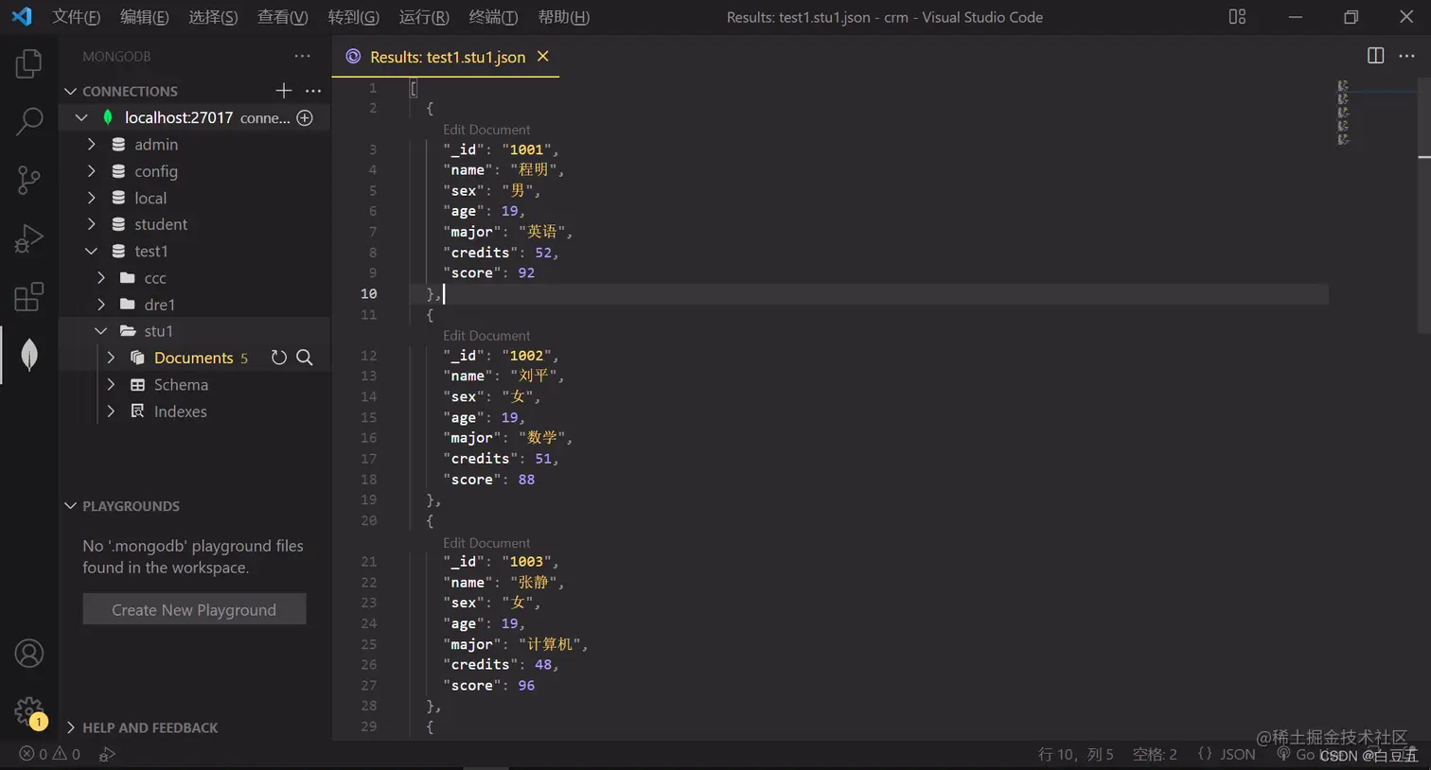Select the Results: test1.stu1.json tab
The height and width of the screenshot is (770, 1431).
tap(447, 57)
